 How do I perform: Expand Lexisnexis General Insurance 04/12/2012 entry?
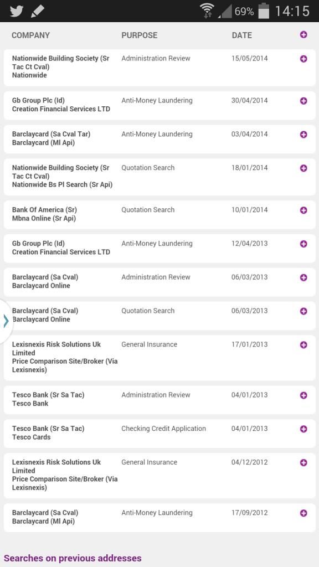[303, 462]
